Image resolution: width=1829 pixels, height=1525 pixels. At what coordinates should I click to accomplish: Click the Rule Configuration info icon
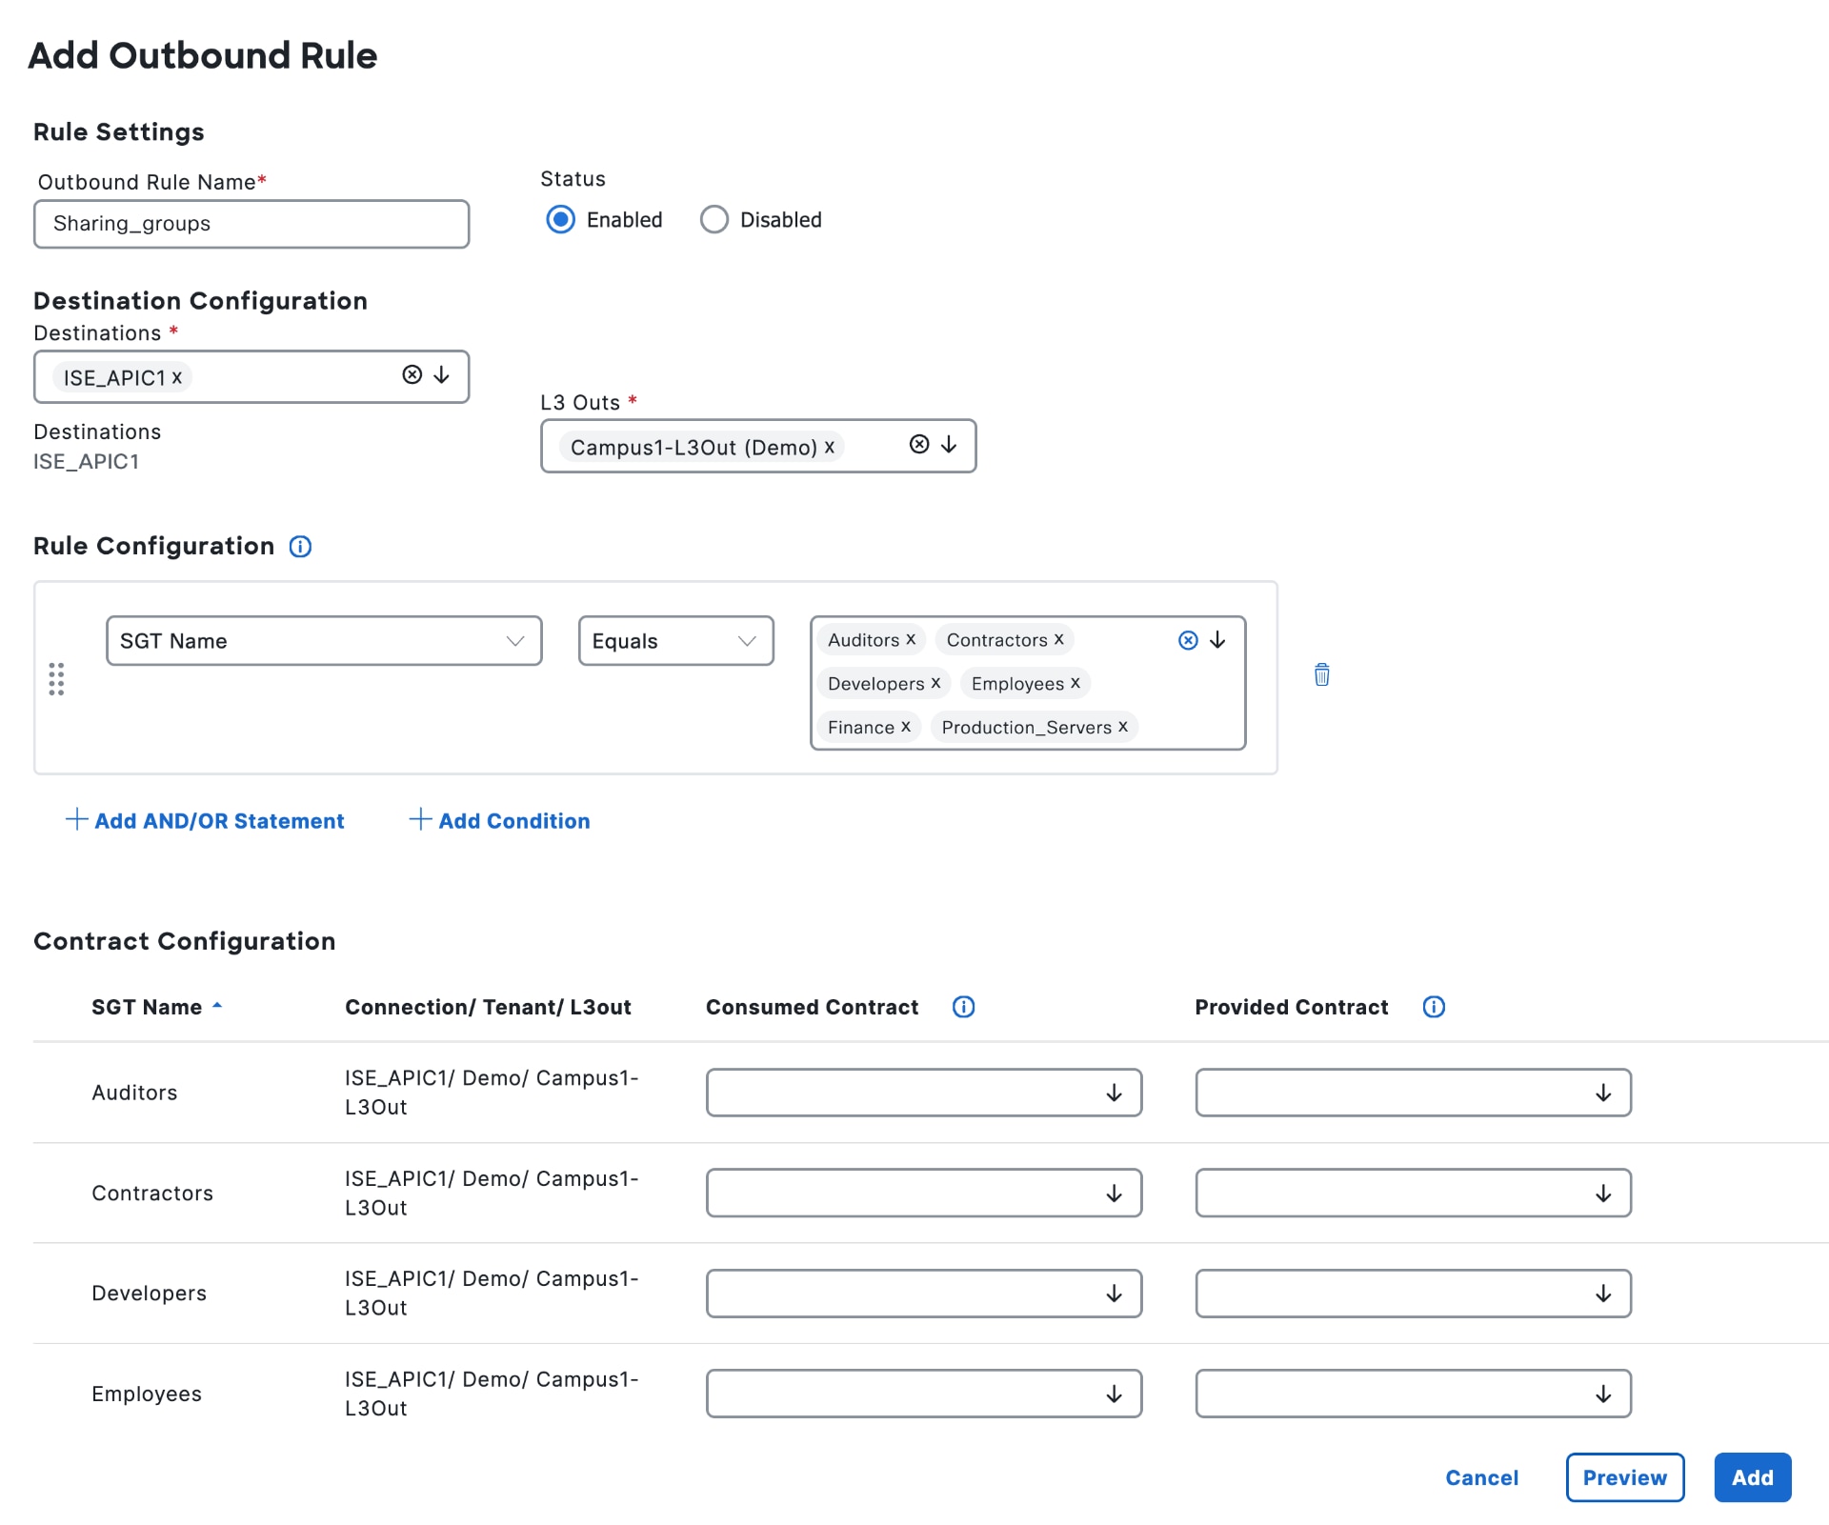(300, 547)
